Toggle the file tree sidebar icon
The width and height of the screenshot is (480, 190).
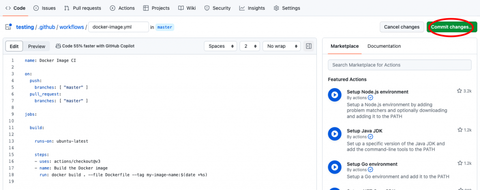[x=8, y=27]
